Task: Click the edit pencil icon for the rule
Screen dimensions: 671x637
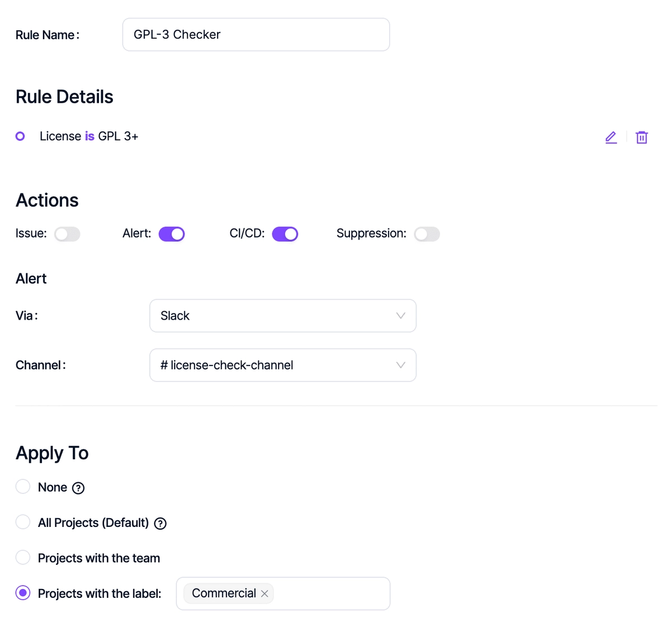Action: coord(611,137)
